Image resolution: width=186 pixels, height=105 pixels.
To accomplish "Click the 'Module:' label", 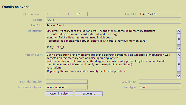I will point(38,20).
